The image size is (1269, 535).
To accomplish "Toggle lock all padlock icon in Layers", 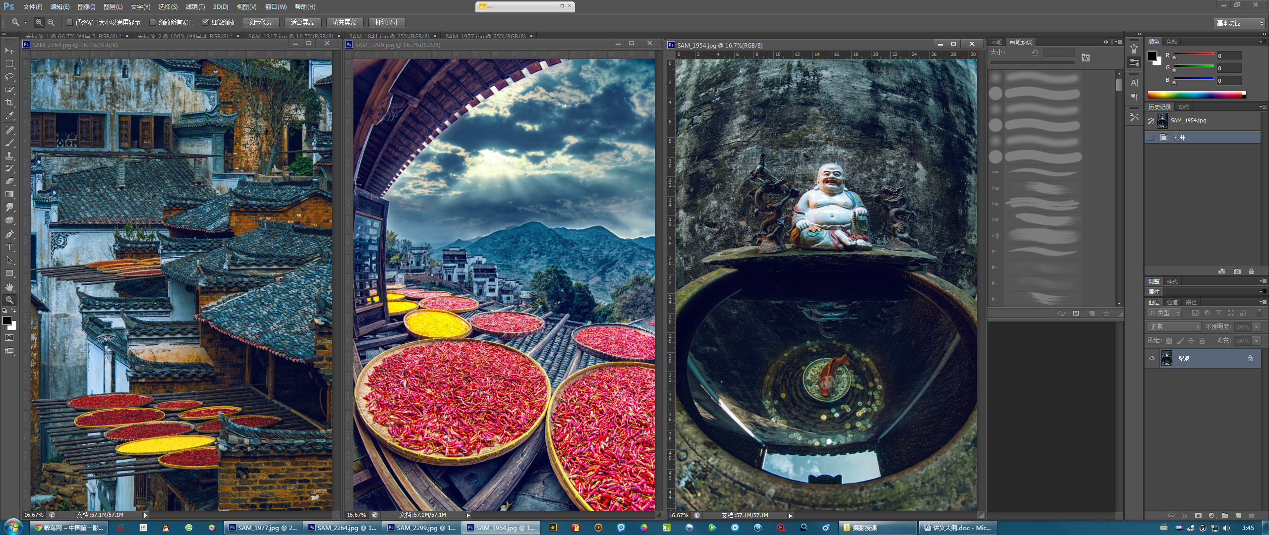I will click(x=1202, y=341).
